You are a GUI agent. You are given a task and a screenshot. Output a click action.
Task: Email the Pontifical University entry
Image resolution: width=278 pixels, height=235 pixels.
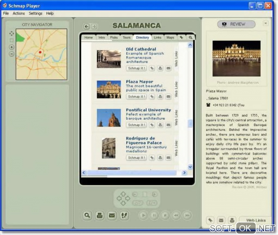(x=168, y=125)
